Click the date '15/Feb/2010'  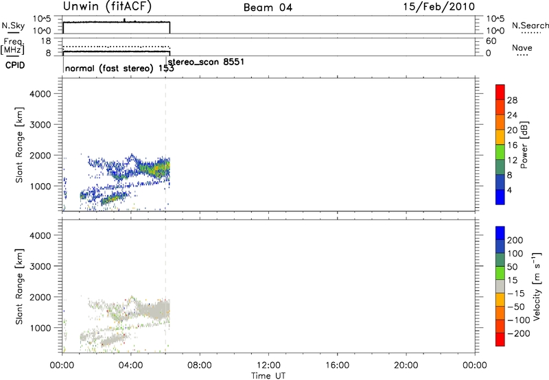click(439, 7)
